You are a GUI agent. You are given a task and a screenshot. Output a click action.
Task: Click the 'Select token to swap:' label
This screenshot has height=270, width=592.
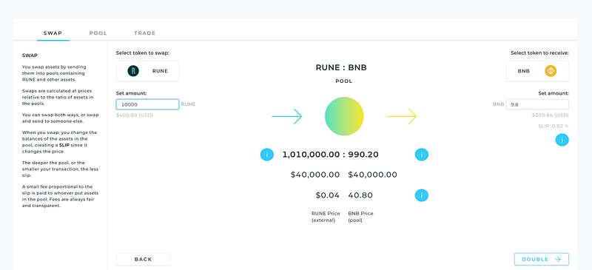(x=142, y=53)
